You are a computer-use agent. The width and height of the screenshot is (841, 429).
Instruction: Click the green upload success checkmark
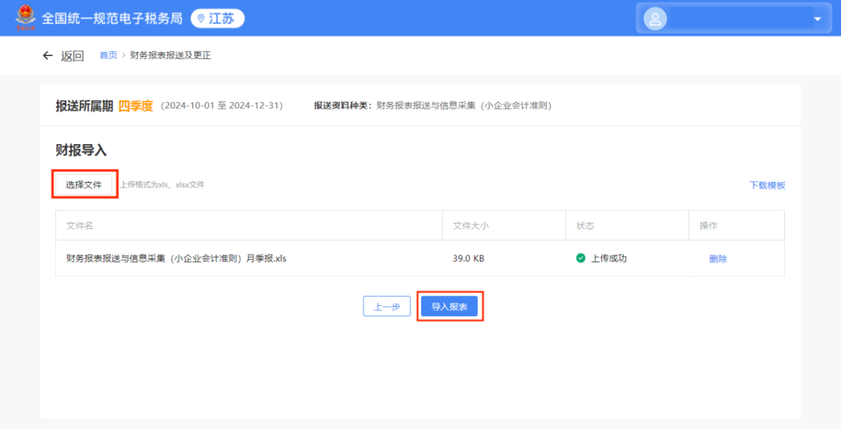click(580, 258)
